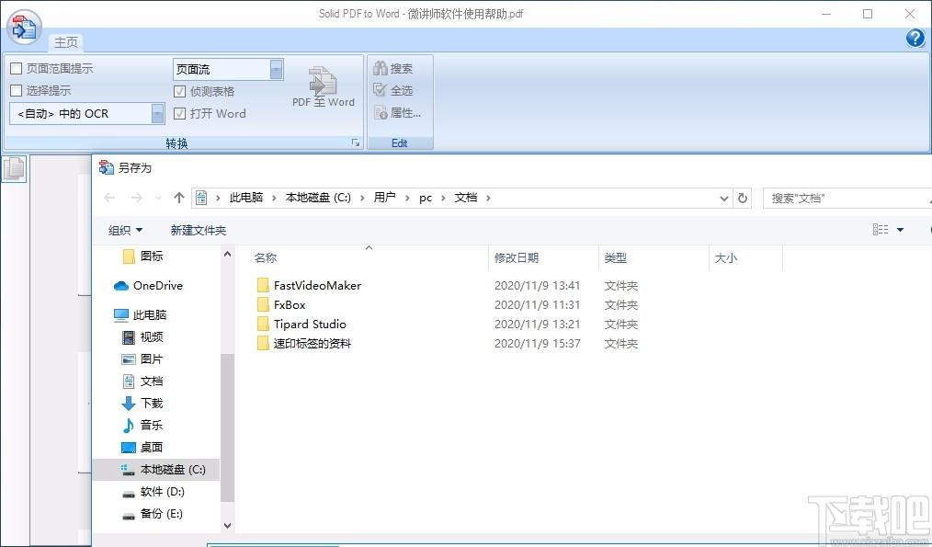This screenshot has height=547, width=932.
Task: Open the view options dropdown arrow
Action: pos(900,230)
